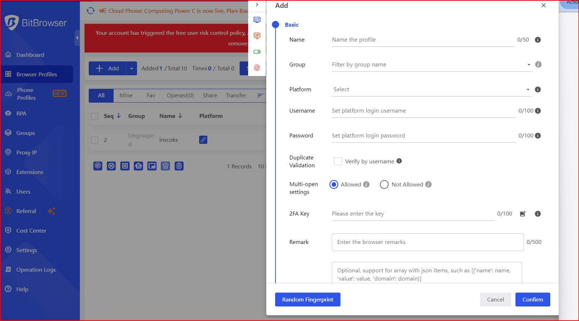Click the red fingerprint icon in side strip
Image resolution: width=579 pixels, height=321 pixels.
[257, 68]
